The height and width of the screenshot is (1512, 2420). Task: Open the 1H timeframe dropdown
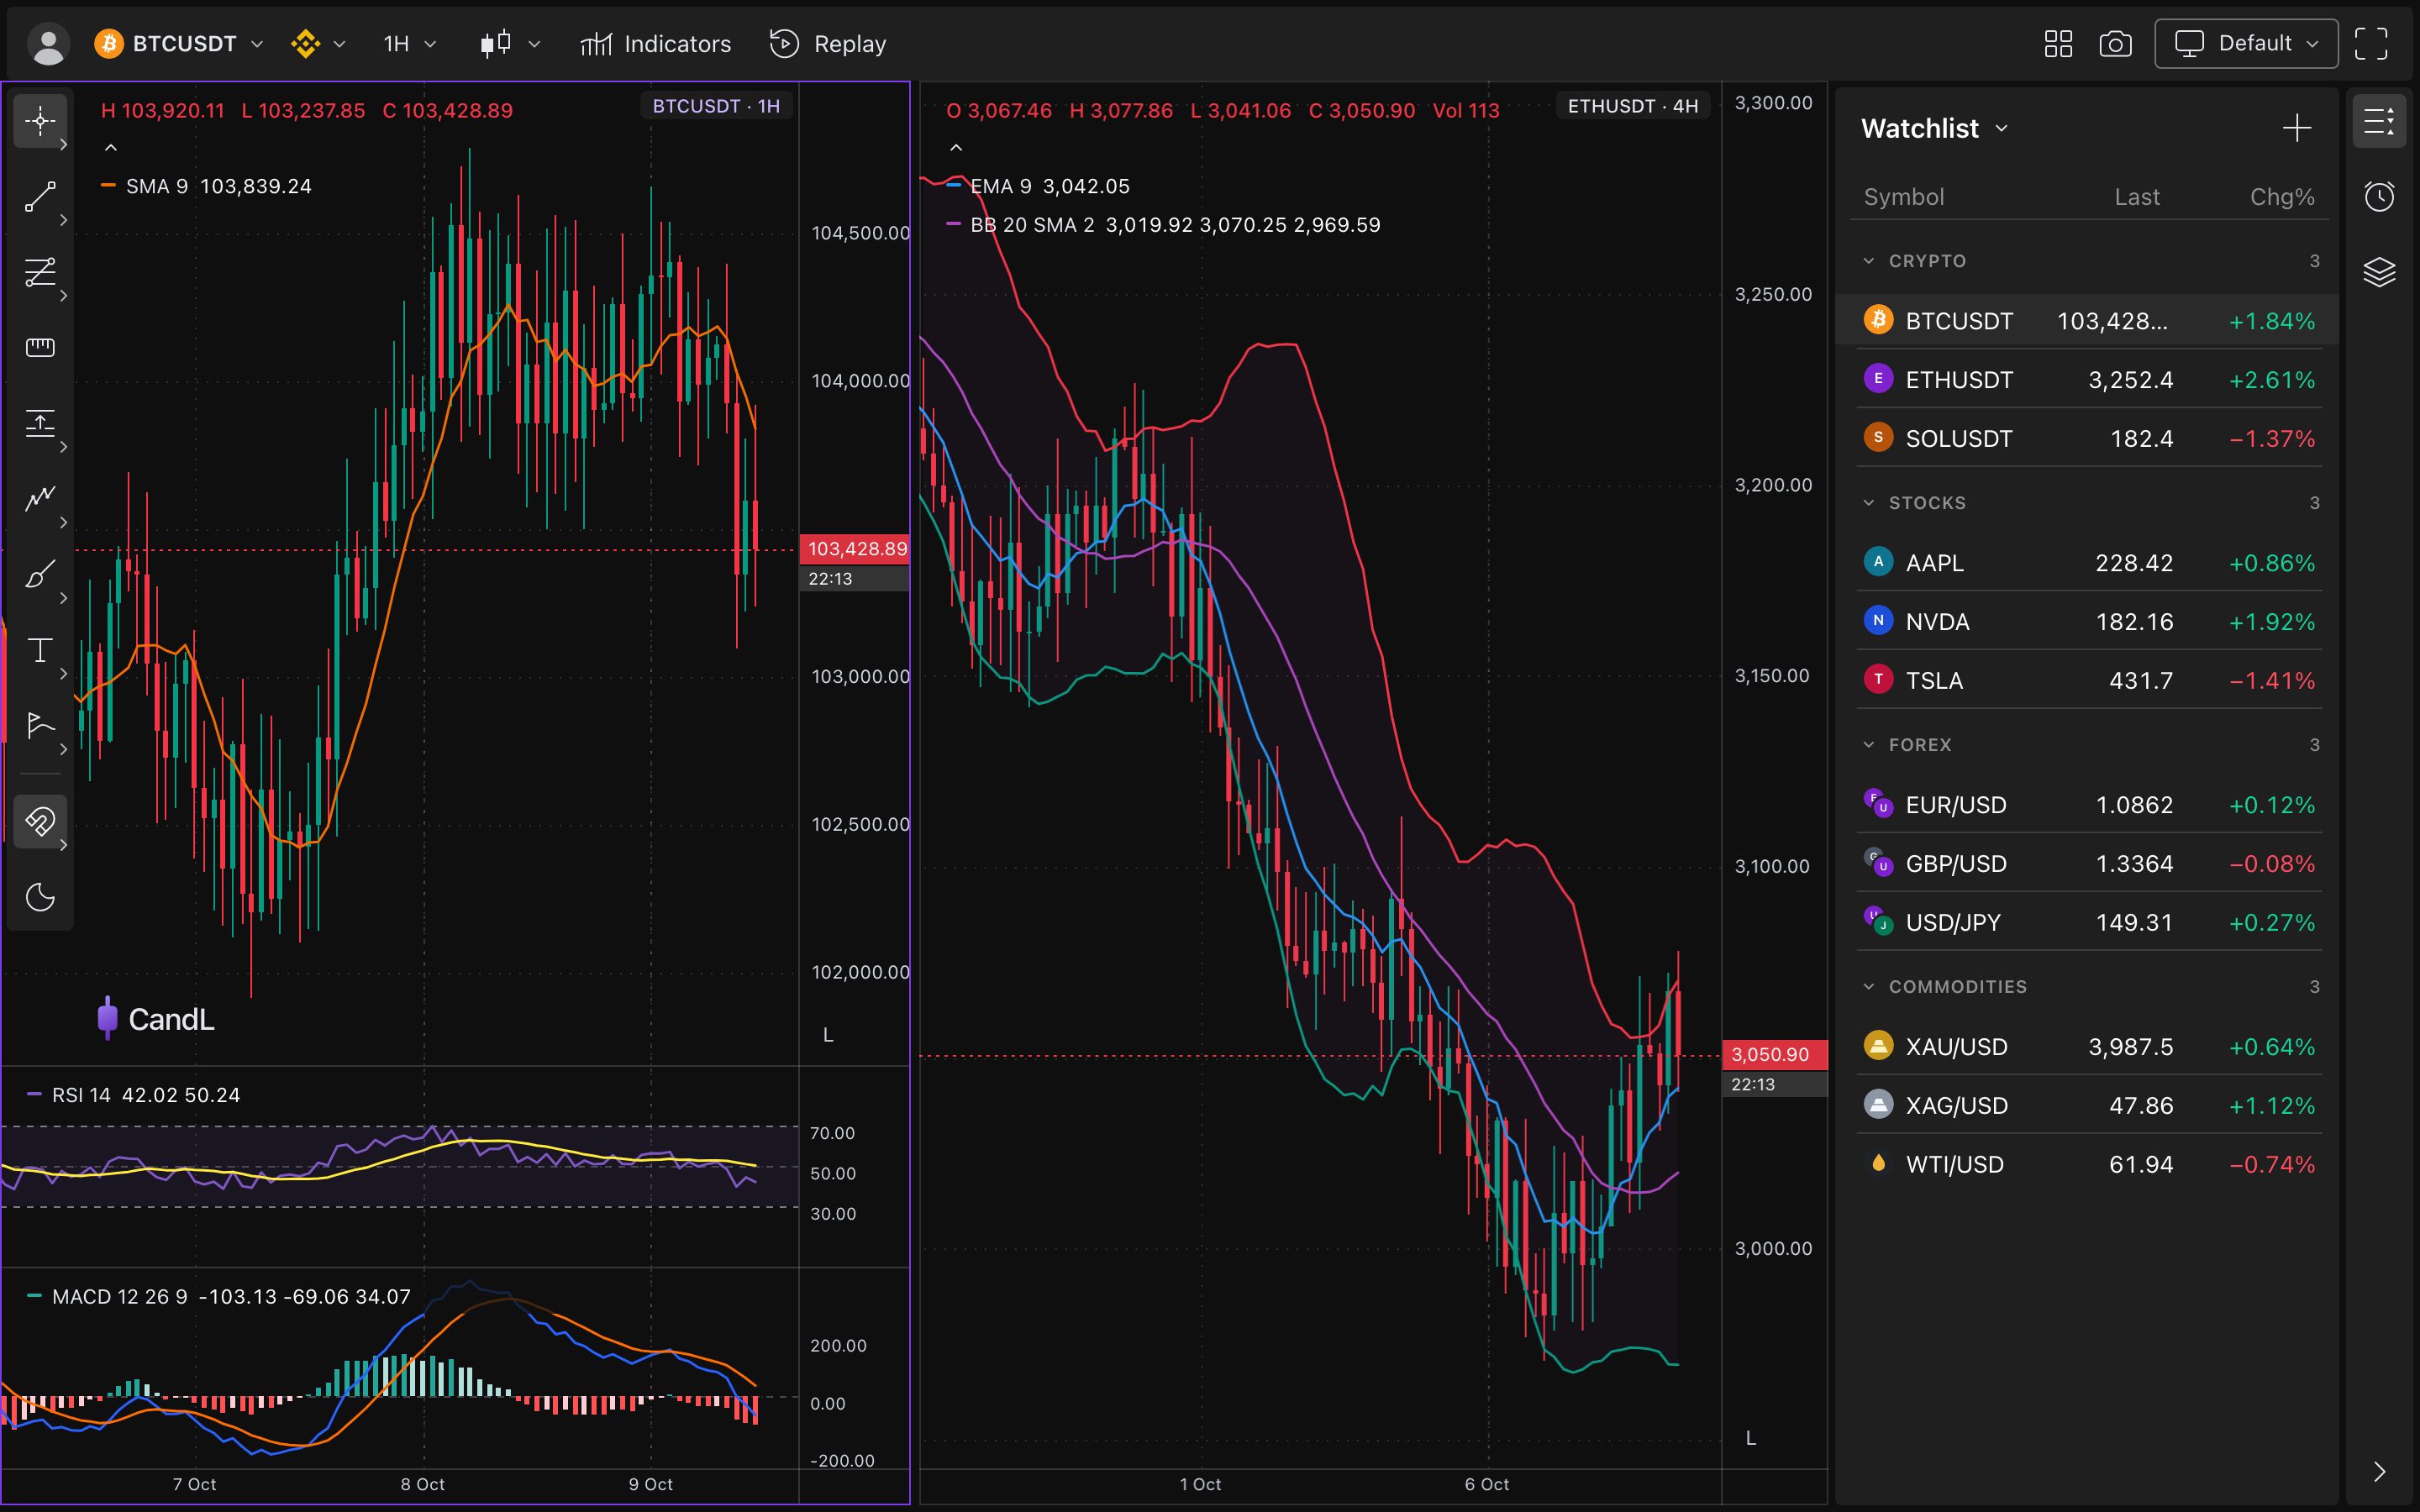(410, 44)
